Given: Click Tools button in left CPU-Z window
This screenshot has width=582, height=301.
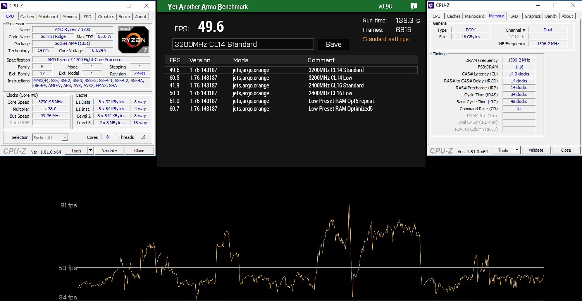Looking at the screenshot, I should [76, 150].
